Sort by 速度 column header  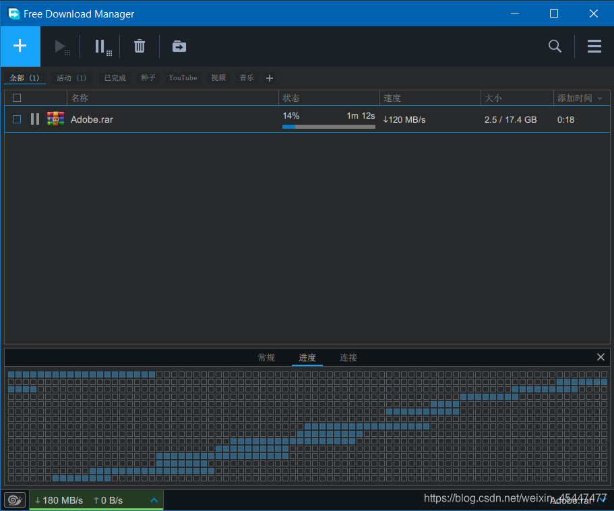(430, 98)
